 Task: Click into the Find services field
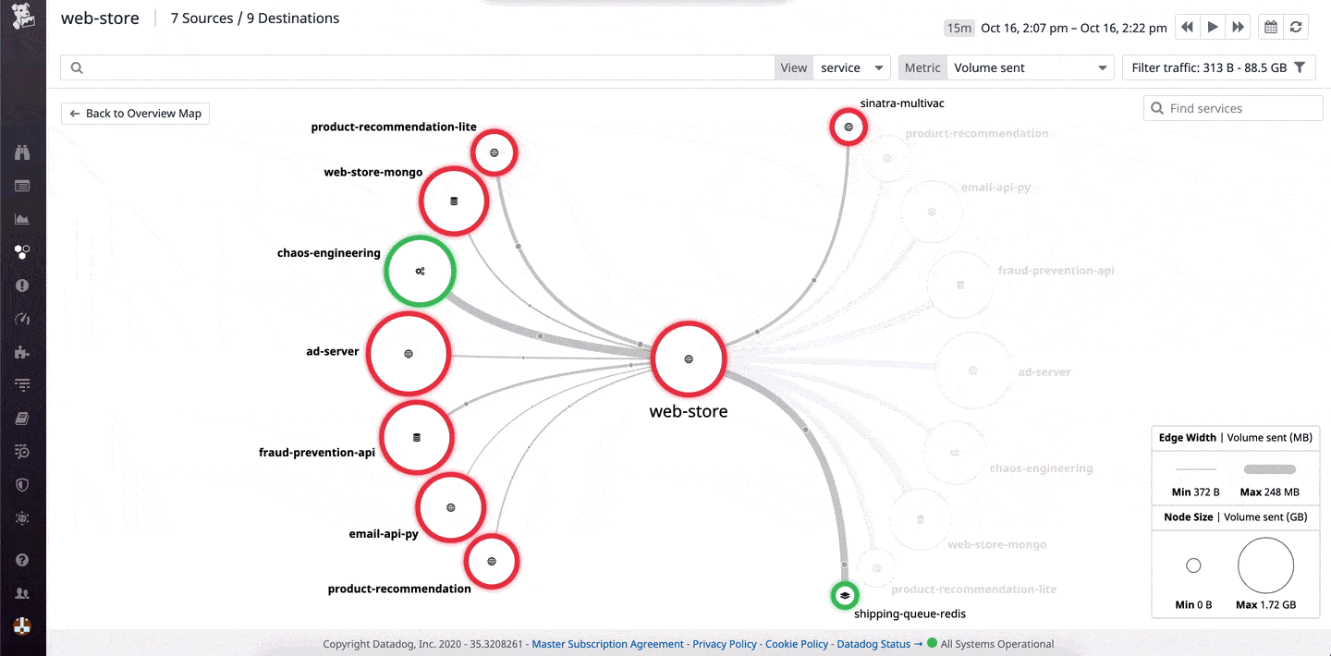coord(1234,108)
